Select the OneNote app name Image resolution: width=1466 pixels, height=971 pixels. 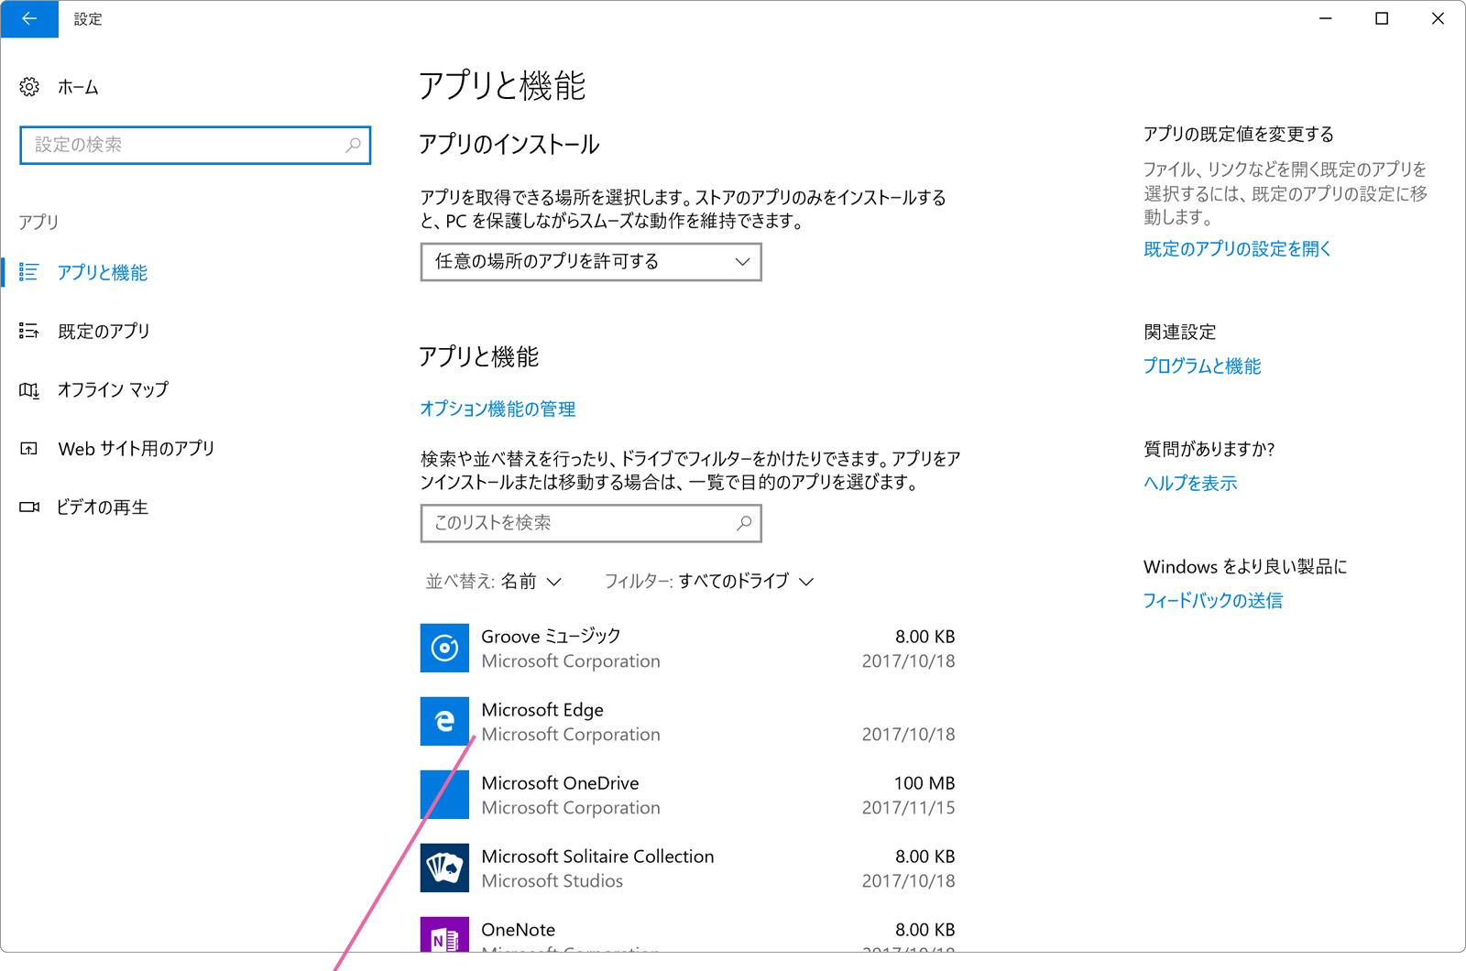point(518,930)
